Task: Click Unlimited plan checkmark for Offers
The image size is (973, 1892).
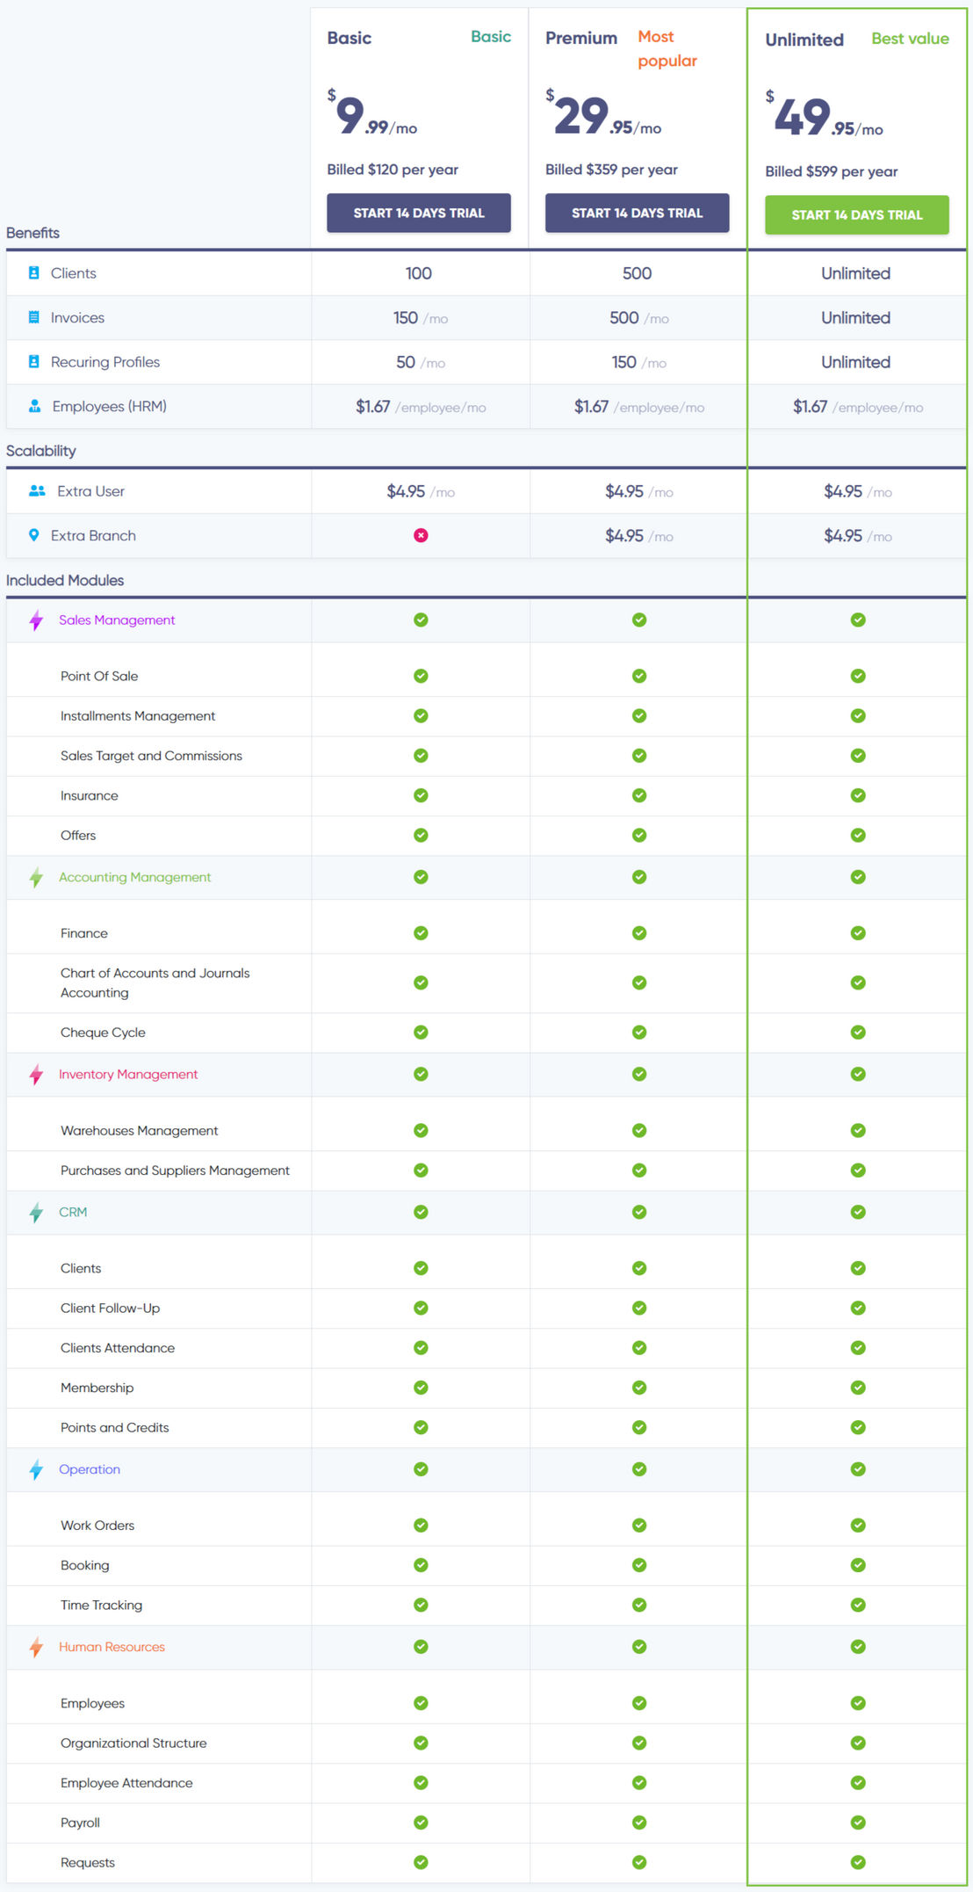Action: pyautogui.click(x=858, y=835)
